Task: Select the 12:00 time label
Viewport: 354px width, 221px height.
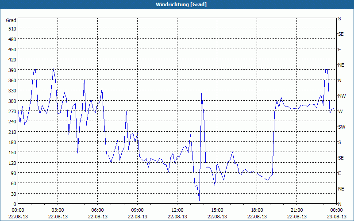Action: coord(177,210)
